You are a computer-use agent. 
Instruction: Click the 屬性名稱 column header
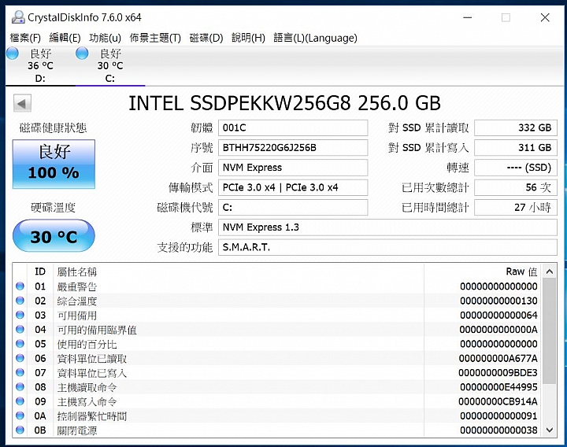[x=239, y=272]
